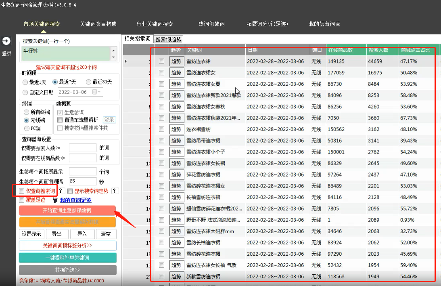441x286 pixels.
Task: Switch to the 搜索词趋势 tab
Action: point(169,39)
